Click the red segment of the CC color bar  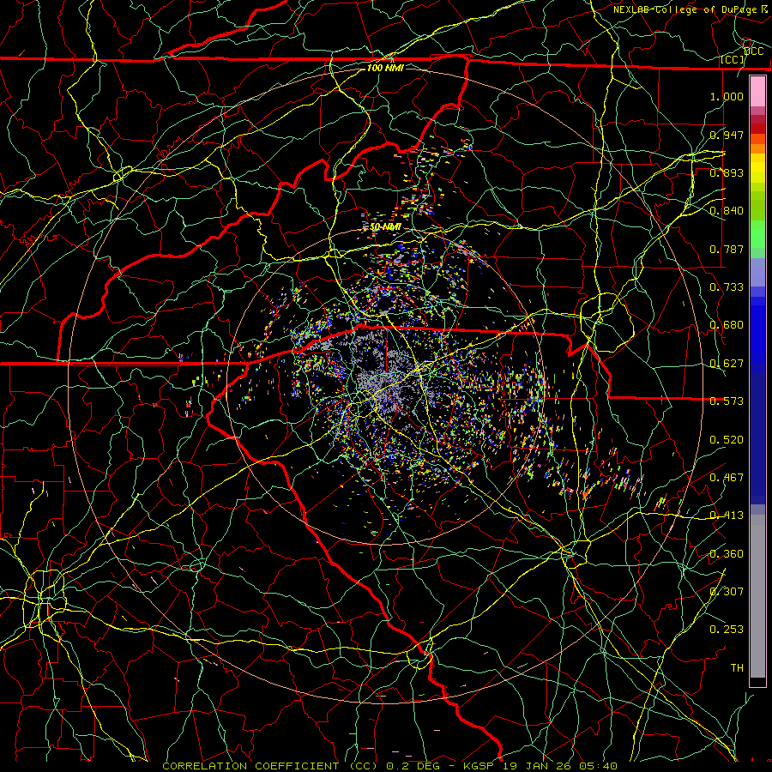[757, 128]
